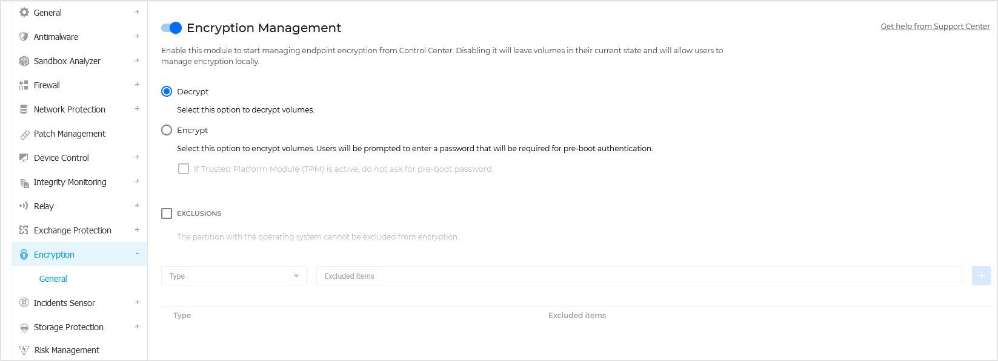The width and height of the screenshot is (998, 361).
Task: Toggle the Encryption Management module switch
Action: tap(171, 28)
